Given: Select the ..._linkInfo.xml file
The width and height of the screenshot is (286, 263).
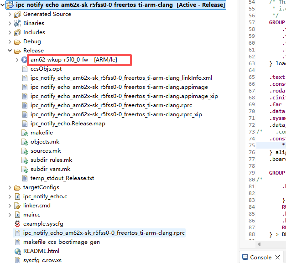Looking at the screenshot, I should pyautogui.click(x=121, y=78).
